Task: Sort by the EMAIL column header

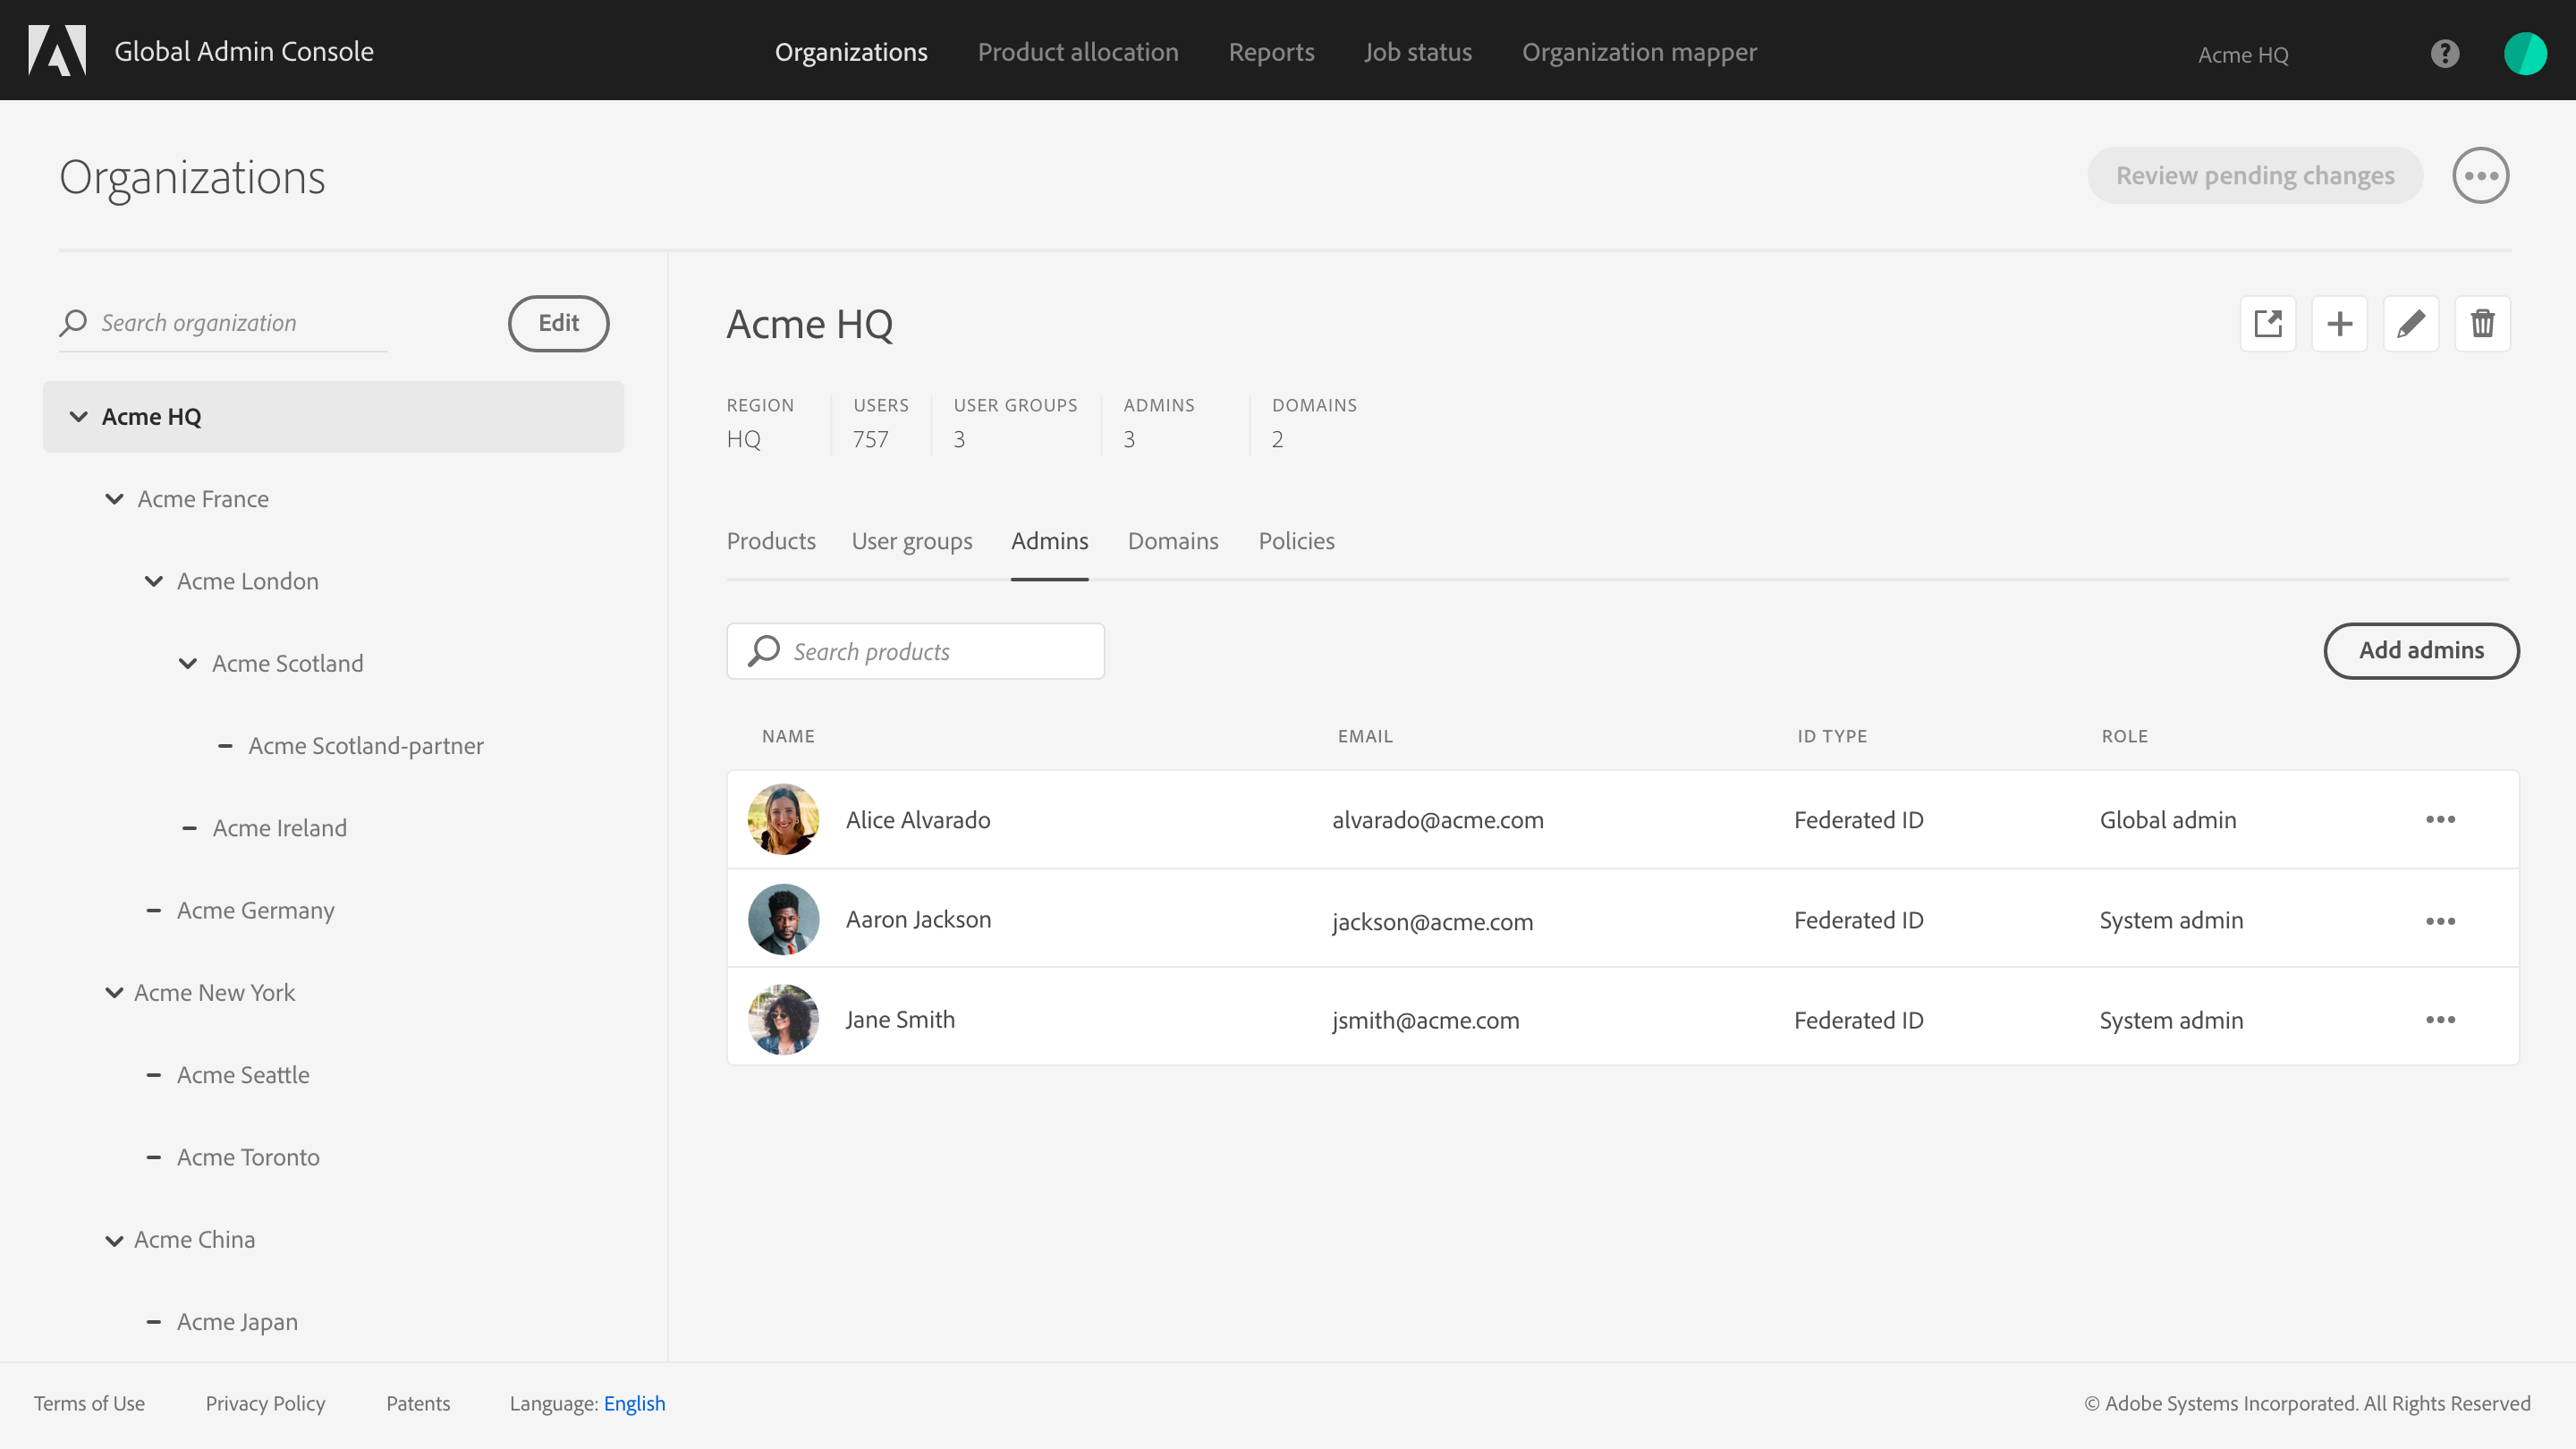Action: click(x=1365, y=736)
